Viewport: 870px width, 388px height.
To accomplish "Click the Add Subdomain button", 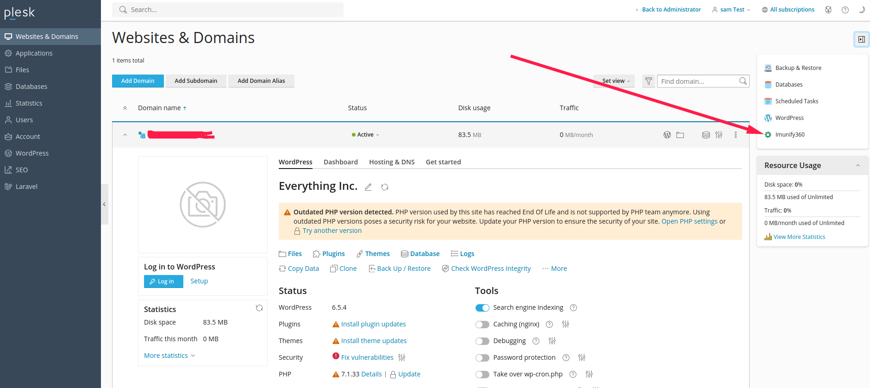I will pos(196,81).
